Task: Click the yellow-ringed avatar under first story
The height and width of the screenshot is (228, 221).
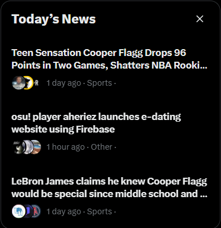Action: pyautogui.click(x=29, y=83)
